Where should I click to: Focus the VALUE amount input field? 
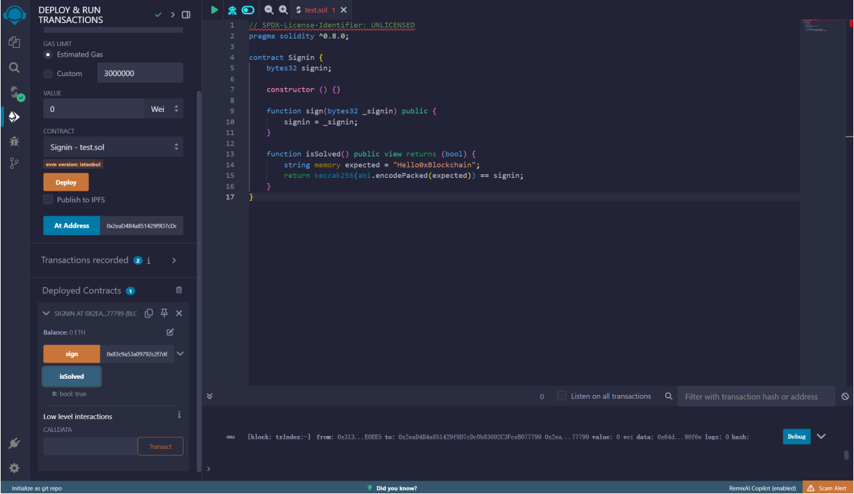(x=94, y=109)
